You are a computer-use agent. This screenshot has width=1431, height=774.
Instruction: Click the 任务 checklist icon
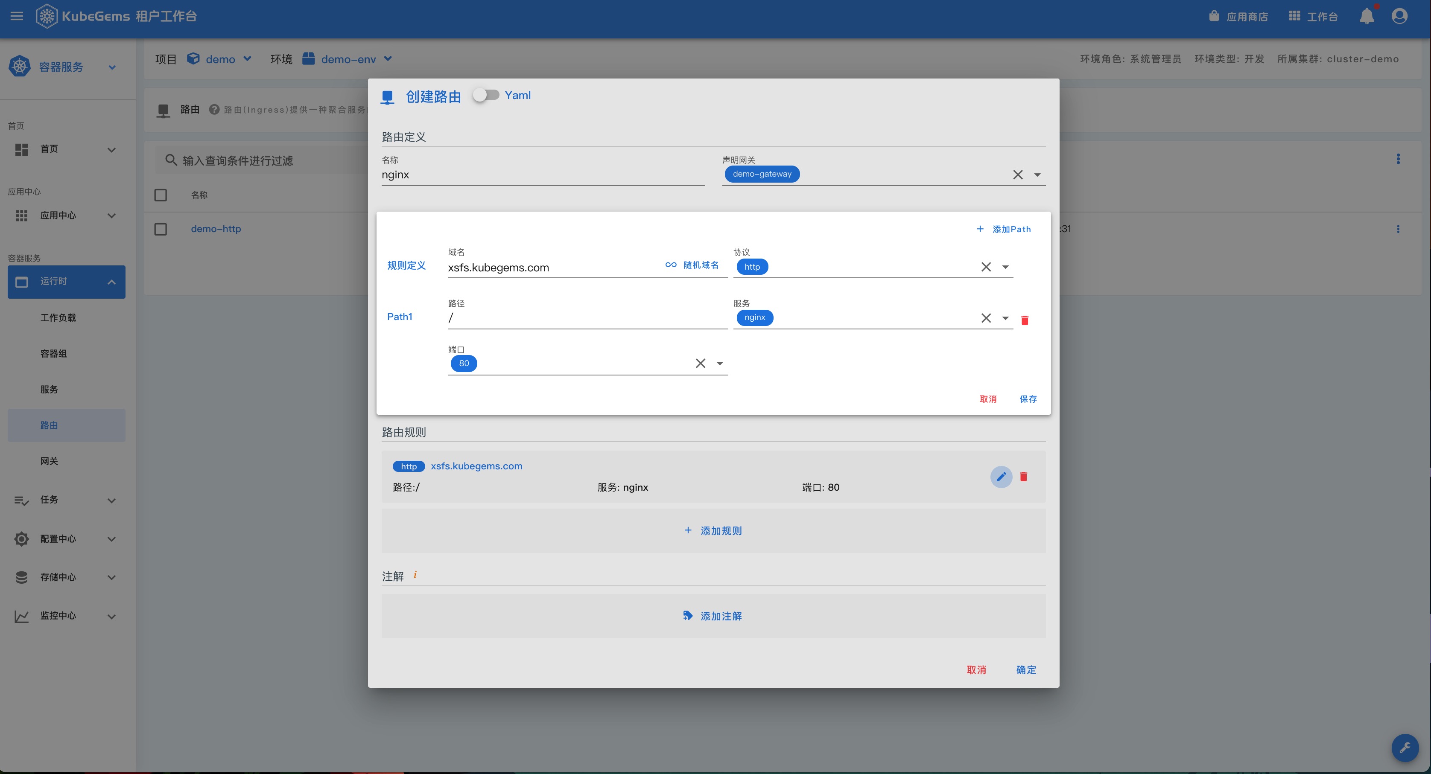(22, 500)
